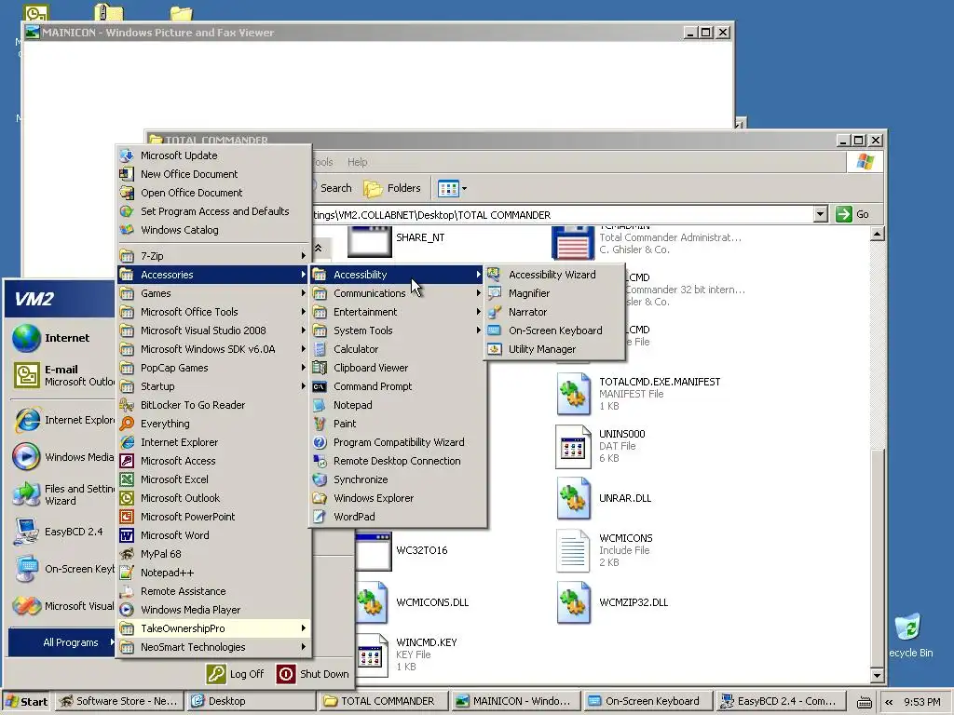Viewport: 954px width, 715px height.
Task: Select the UNRAR.DLL file
Action: coord(604,498)
